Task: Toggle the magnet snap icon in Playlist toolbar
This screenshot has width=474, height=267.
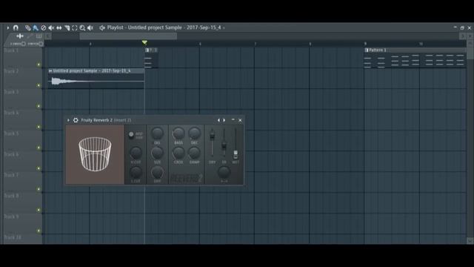Action: pyautogui.click(x=16, y=28)
